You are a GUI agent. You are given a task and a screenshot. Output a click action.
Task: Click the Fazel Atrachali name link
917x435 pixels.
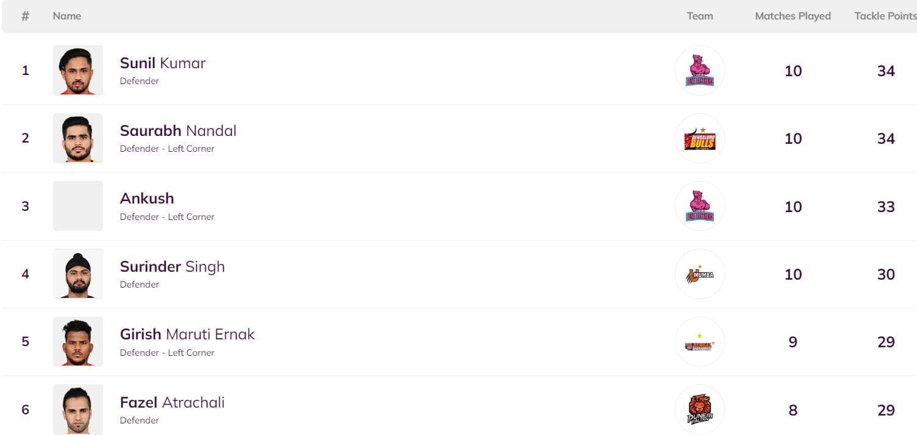[172, 403]
